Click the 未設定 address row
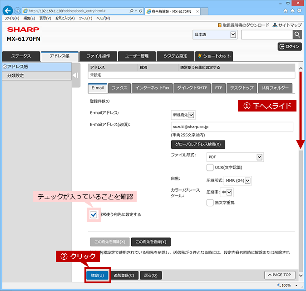This screenshot has width=306, height=291. tap(192, 75)
